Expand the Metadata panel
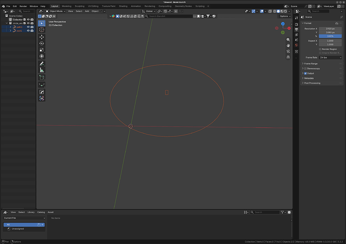The height and width of the screenshot is (244, 346). click(x=309, y=78)
